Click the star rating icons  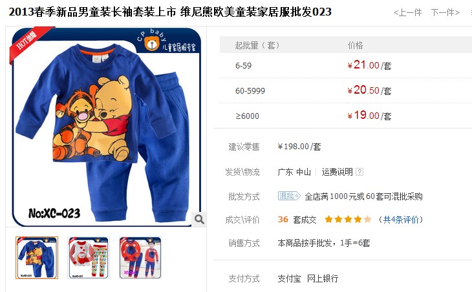click(x=348, y=219)
